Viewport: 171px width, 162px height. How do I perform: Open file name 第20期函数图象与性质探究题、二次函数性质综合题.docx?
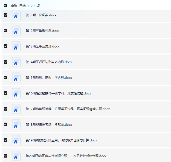(66, 156)
